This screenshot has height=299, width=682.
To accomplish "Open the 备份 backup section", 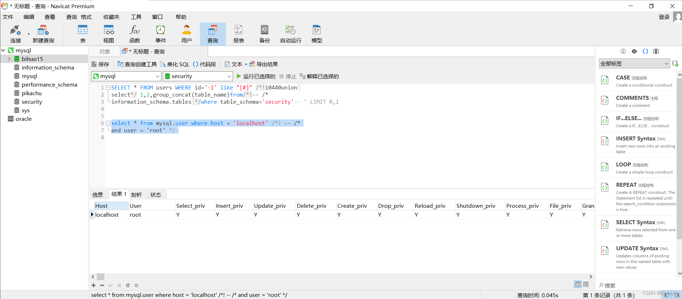I will click(265, 34).
